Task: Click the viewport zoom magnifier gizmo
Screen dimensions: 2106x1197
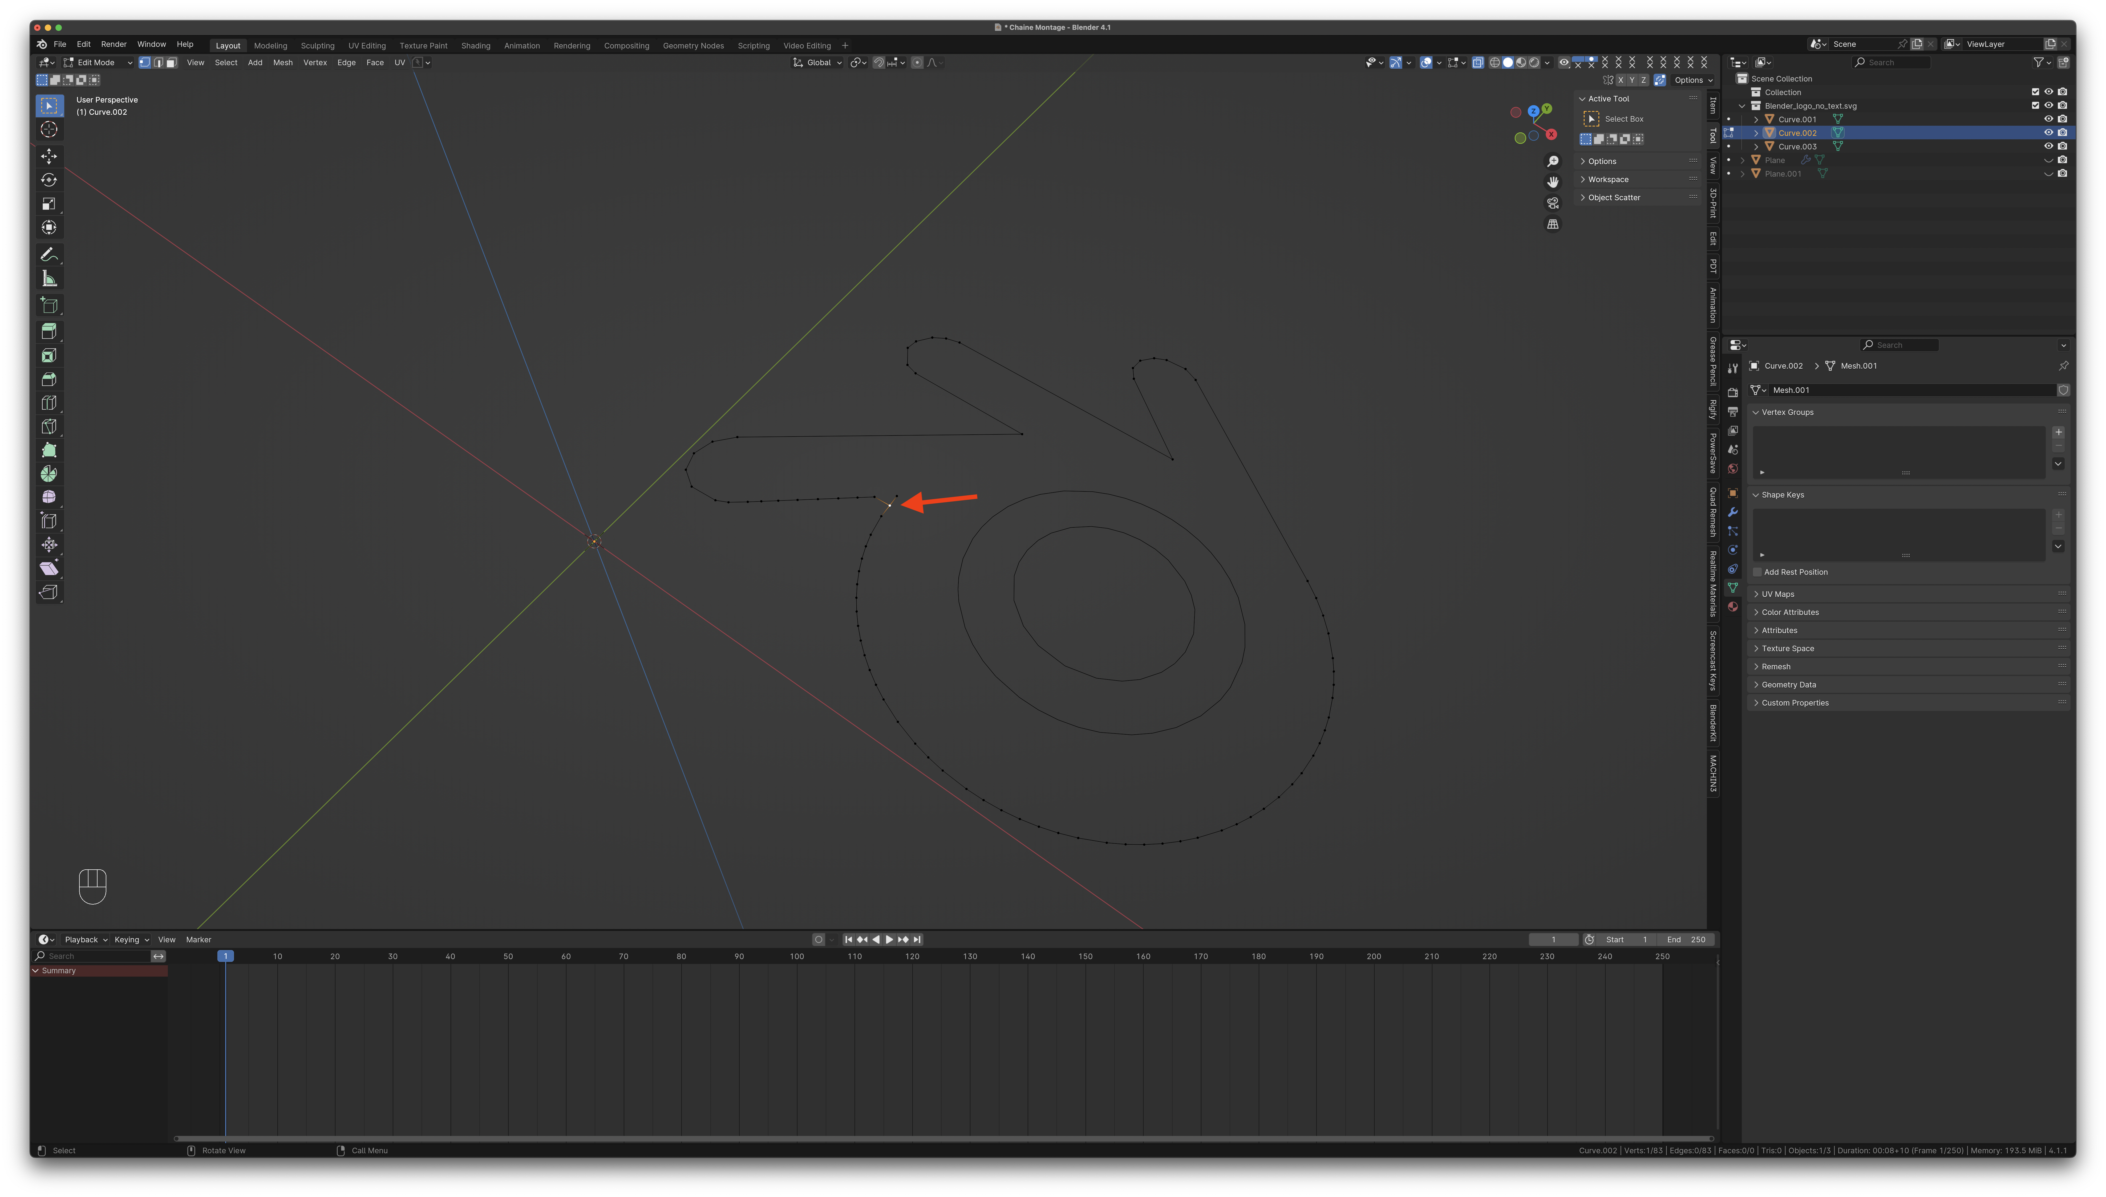Action: coord(1553,161)
